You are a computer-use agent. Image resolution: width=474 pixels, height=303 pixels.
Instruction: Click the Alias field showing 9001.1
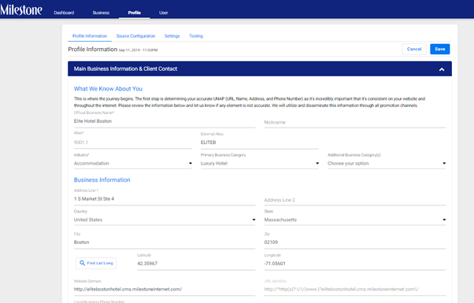tap(133, 142)
